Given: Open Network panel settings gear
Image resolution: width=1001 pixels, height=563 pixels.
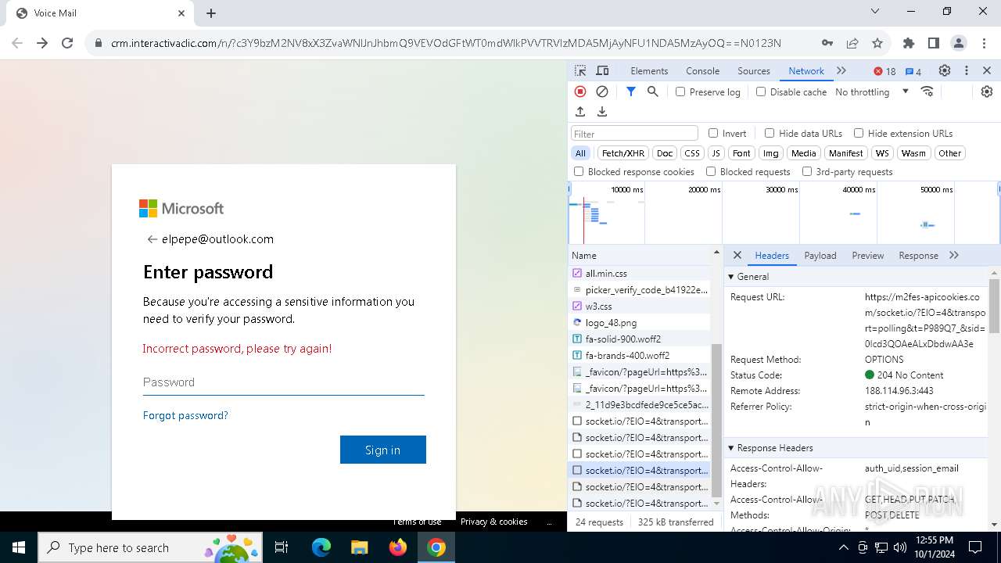Looking at the screenshot, I should click(987, 91).
